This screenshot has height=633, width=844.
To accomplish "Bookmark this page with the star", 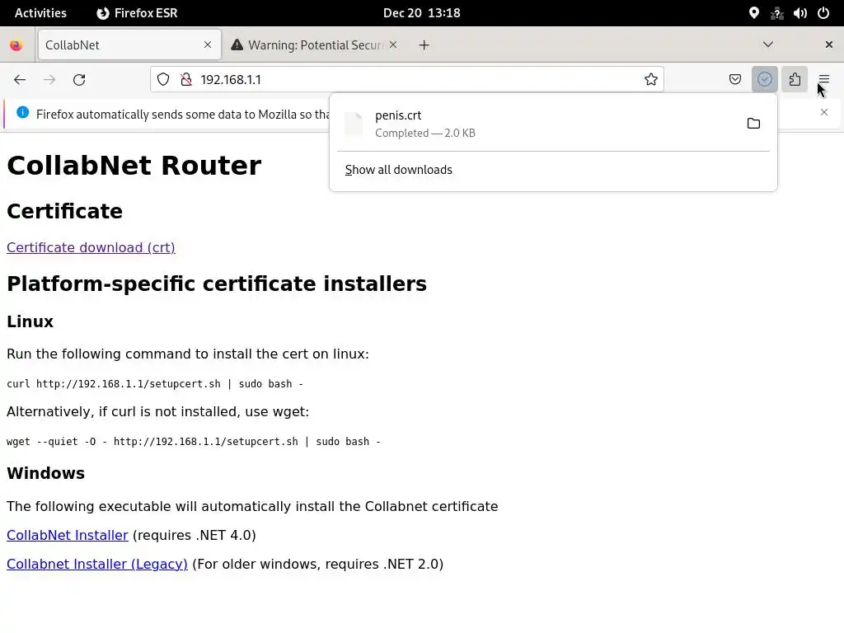I will [x=651, y=80].
